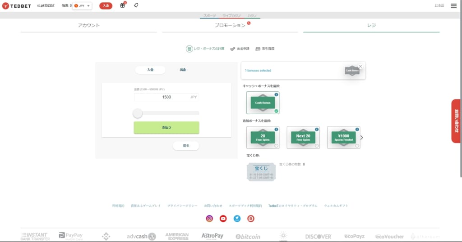Screen dimensions: 462x242
Task: Click the red 入金 button in header
Action: [x=106, y=5]
